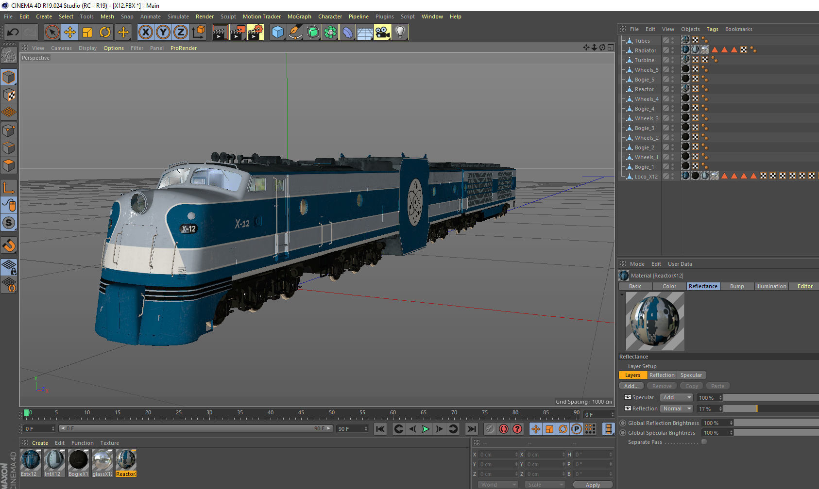Click the Apply coordinates button
This screenshot has height=489, width=819.
593,485
